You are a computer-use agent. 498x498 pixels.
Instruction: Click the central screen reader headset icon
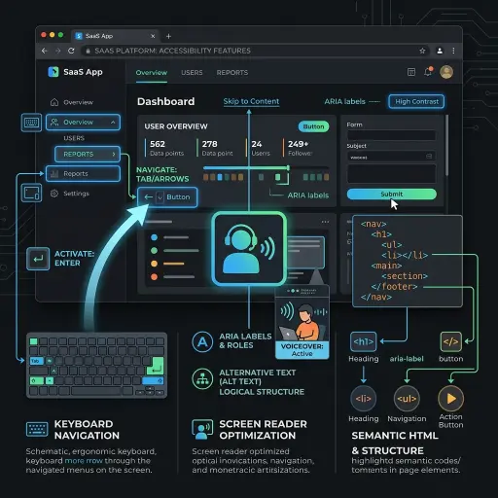coord(249,249)
